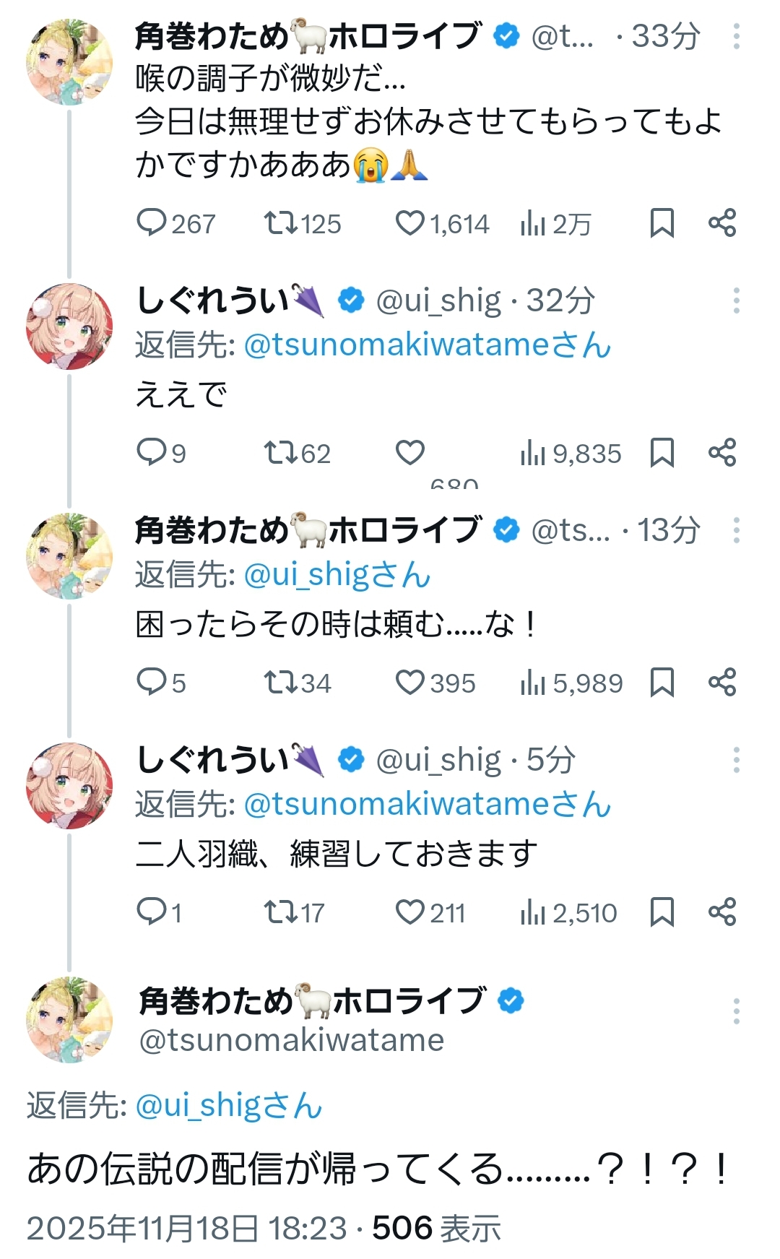The image size is (780, 1259).
Task: Open more options on the 5-minute reply
Action: click(x=736, y=760)
